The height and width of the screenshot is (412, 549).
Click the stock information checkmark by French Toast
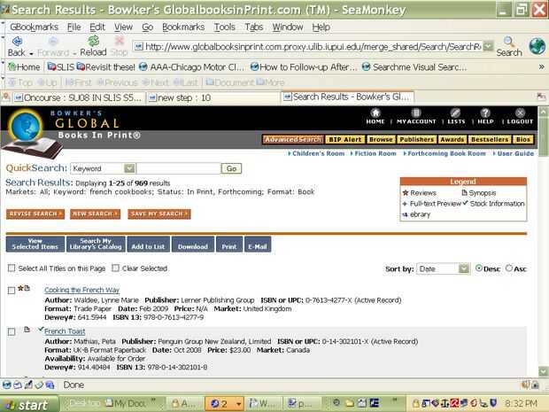pyautogui.click(x=41, y=329)
